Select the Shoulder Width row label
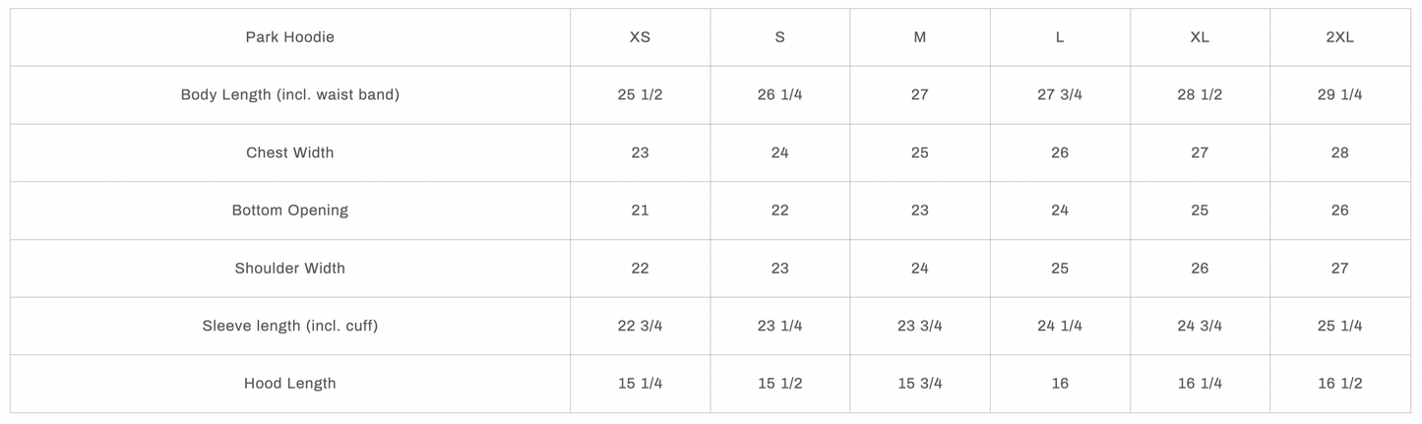This screenshot has height=424, width=1422. (289, 268)
